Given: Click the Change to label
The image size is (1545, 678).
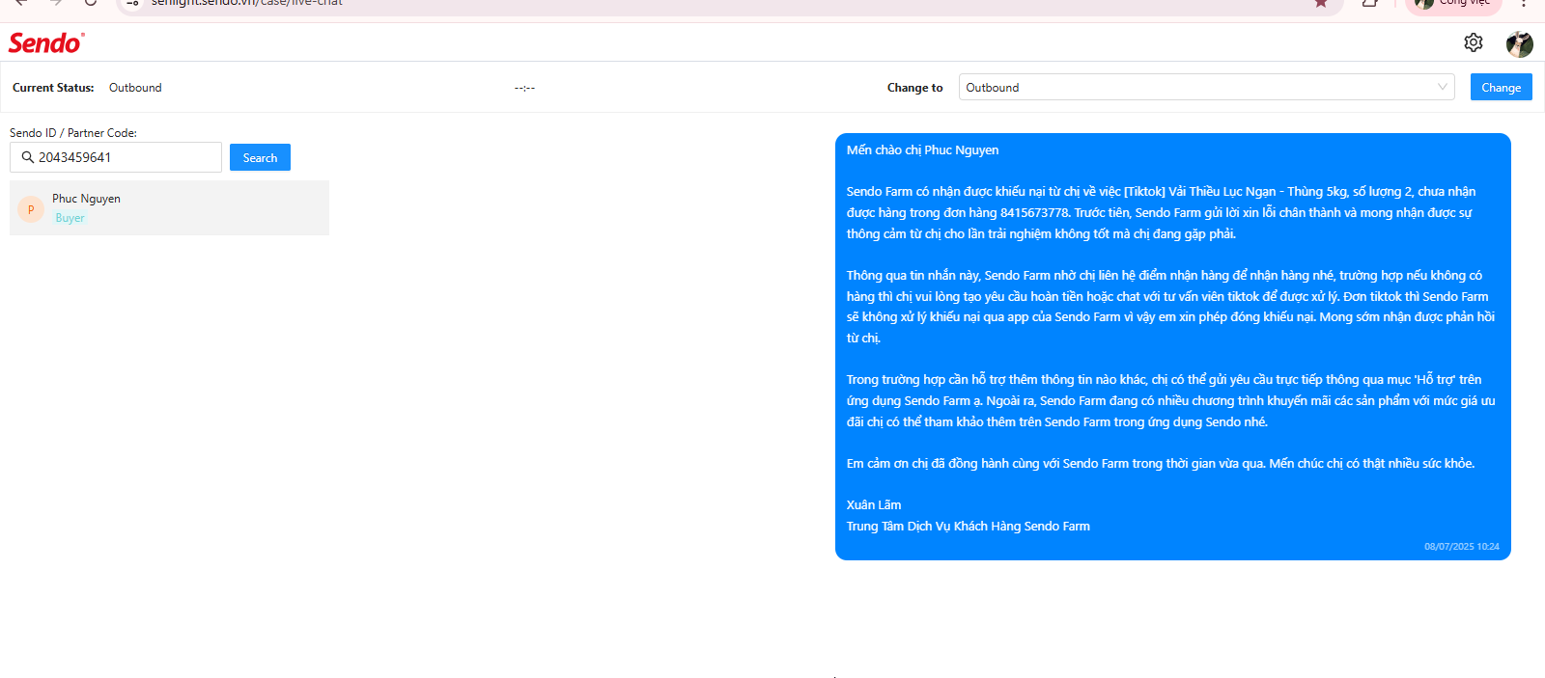Looking at the screenshot, I should click(914, 88).
